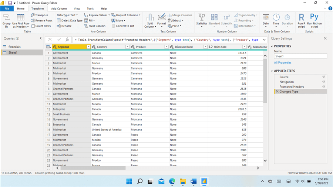Viewport: 333px width, 187px height.
Task: Click the Group By icon
Action: (6, 21)
